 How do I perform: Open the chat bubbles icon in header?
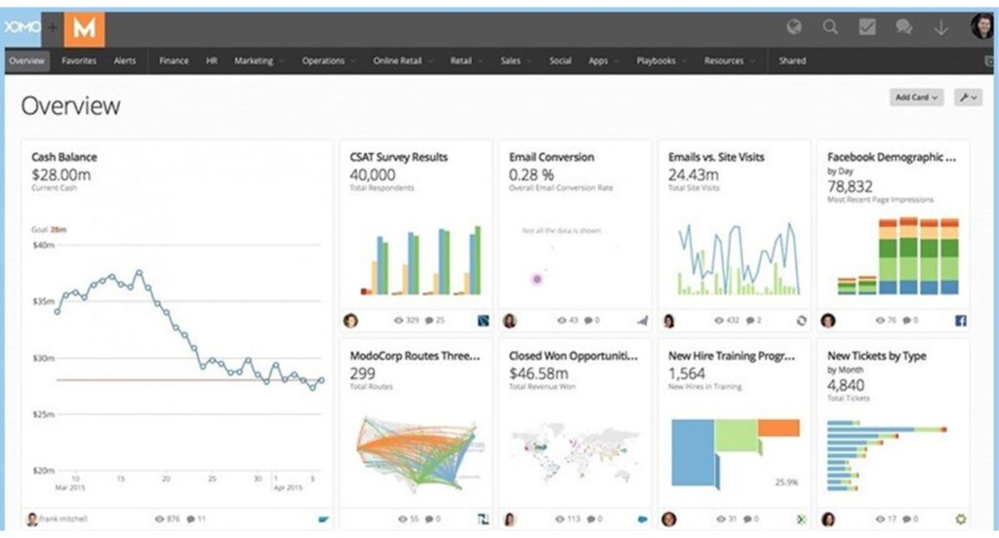[x=903, y=27]
